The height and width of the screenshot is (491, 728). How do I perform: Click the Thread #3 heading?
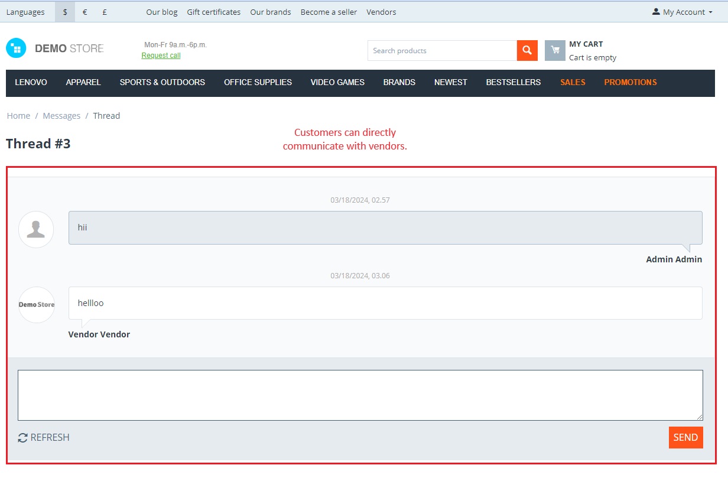click(38, 144)
